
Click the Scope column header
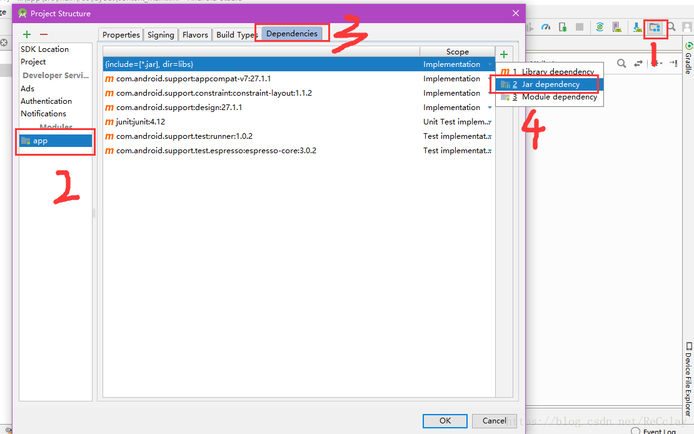[457, 52]
